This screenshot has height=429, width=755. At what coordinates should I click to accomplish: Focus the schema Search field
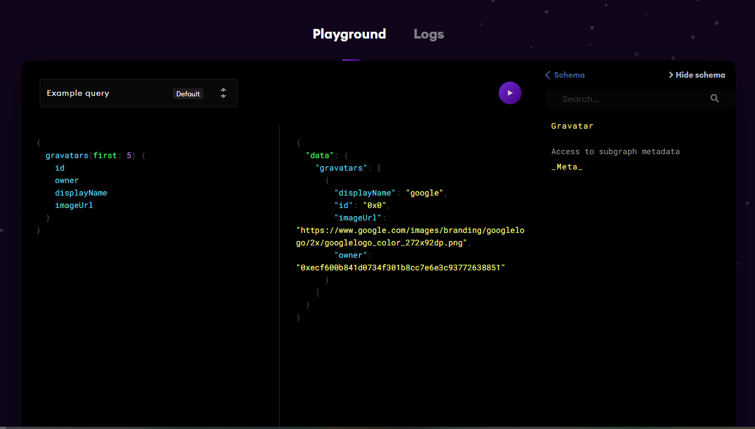(x=629, y=99)
